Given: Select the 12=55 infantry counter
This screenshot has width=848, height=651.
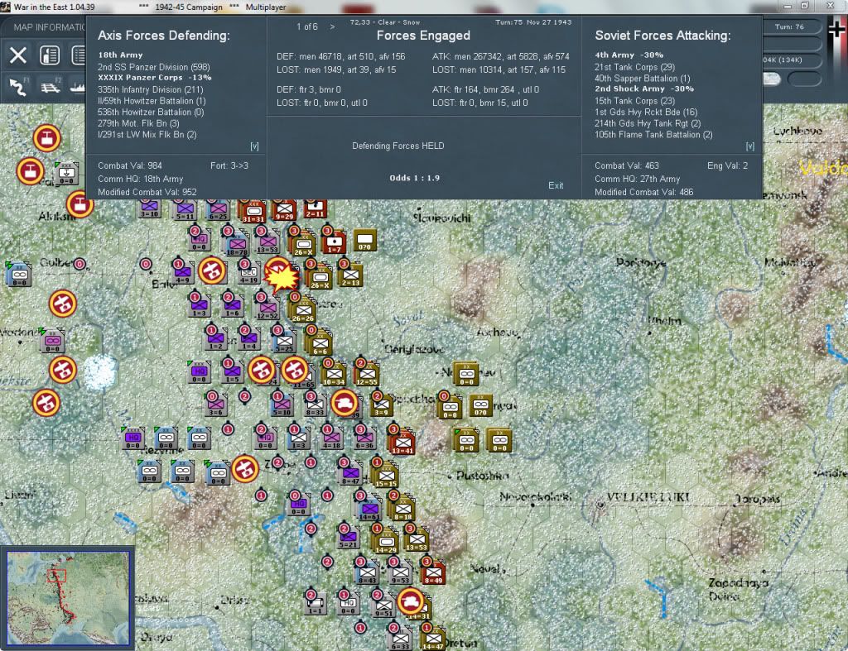Looking at the screenshot, I should [367, 375].
